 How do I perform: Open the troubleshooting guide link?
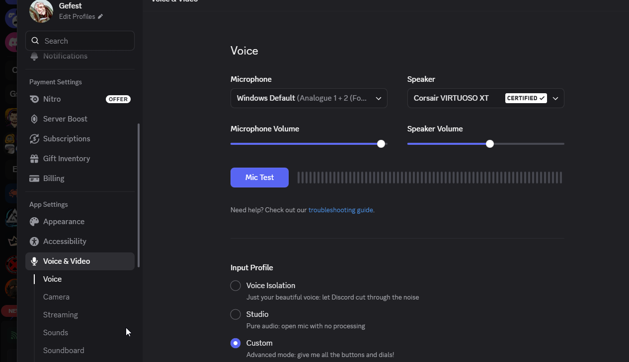340,210
